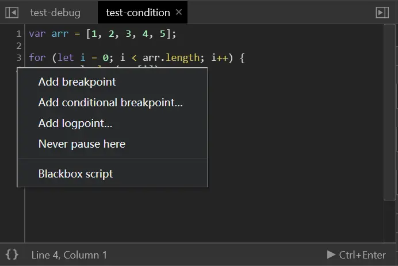Select Add conditional breakpoint option

point(110,103)
